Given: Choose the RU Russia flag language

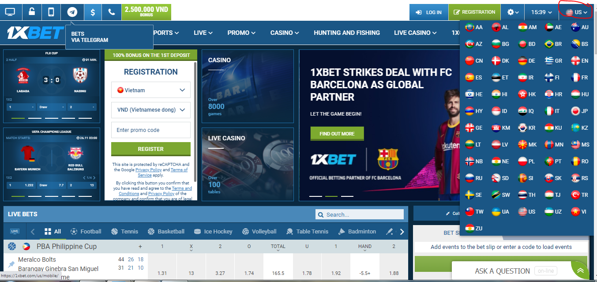Looking at the screenshot, I should 474,178.
